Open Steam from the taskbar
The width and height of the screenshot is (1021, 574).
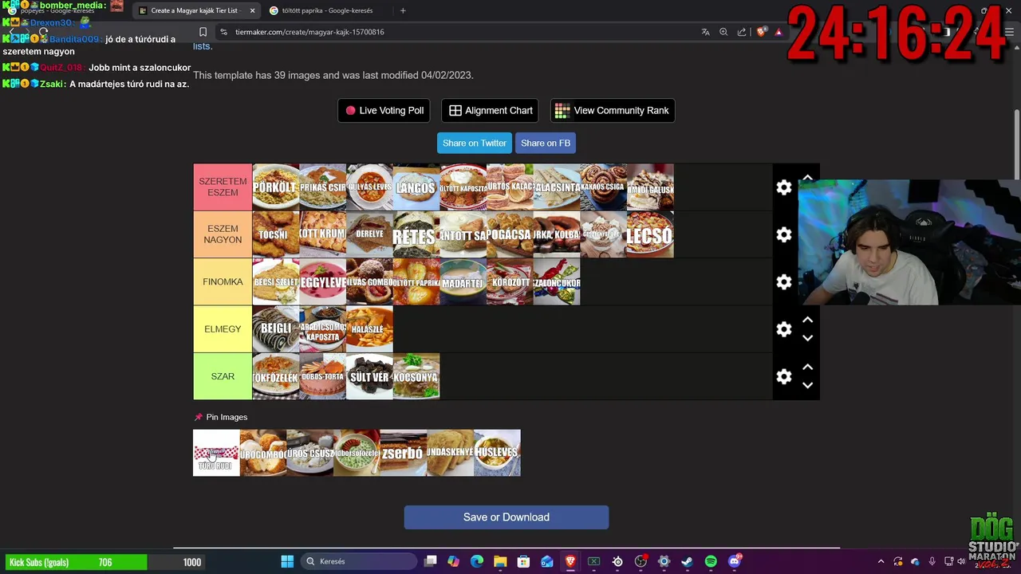pyautogui.click(x=687, y=561)
